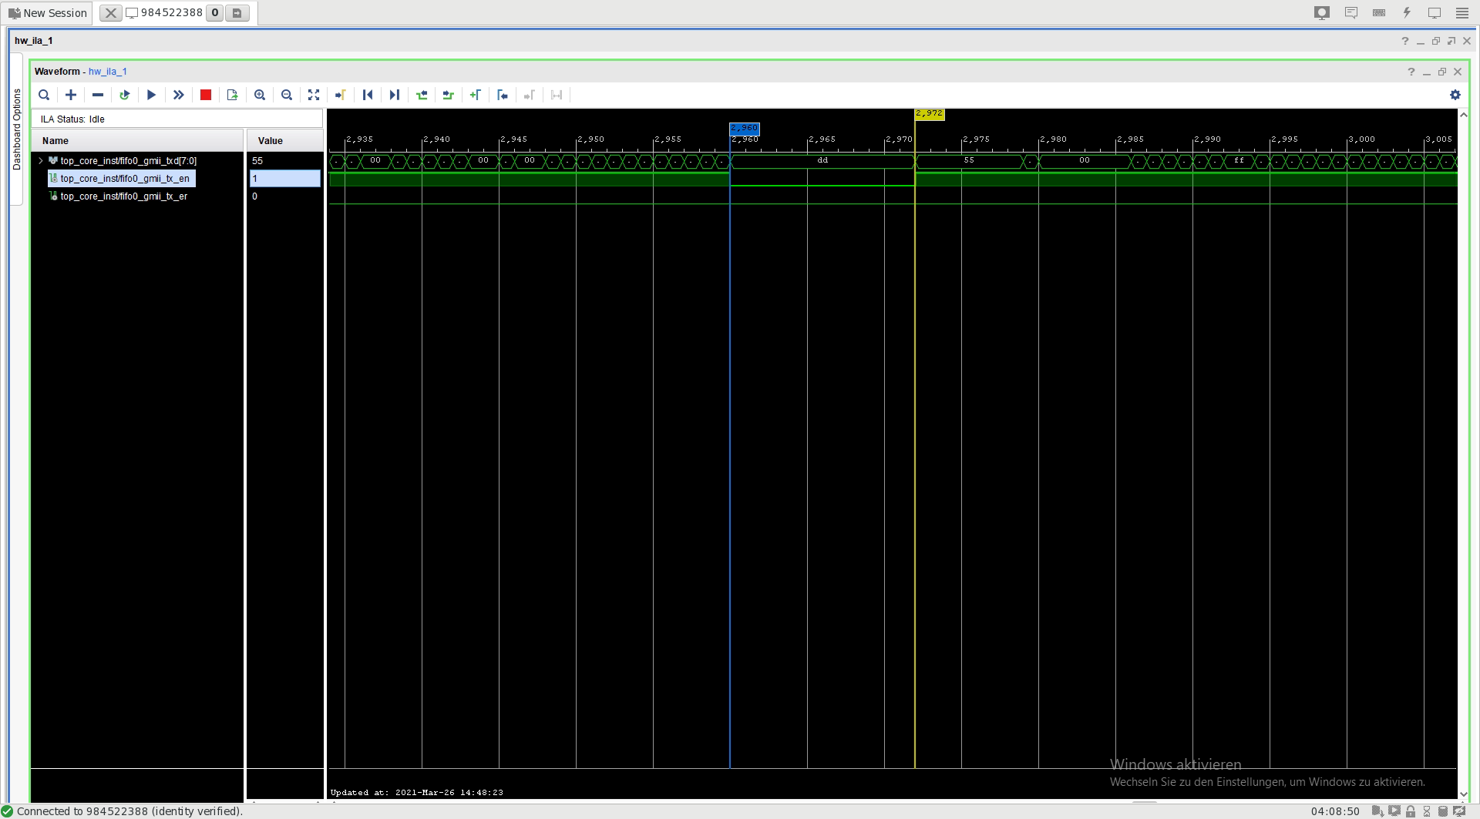Click the value 55 of the txd bus

(257, 161)
